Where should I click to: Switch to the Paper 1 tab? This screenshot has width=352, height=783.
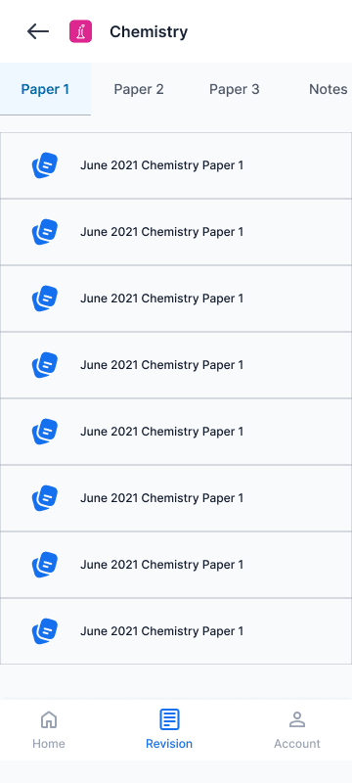point(45,89)
